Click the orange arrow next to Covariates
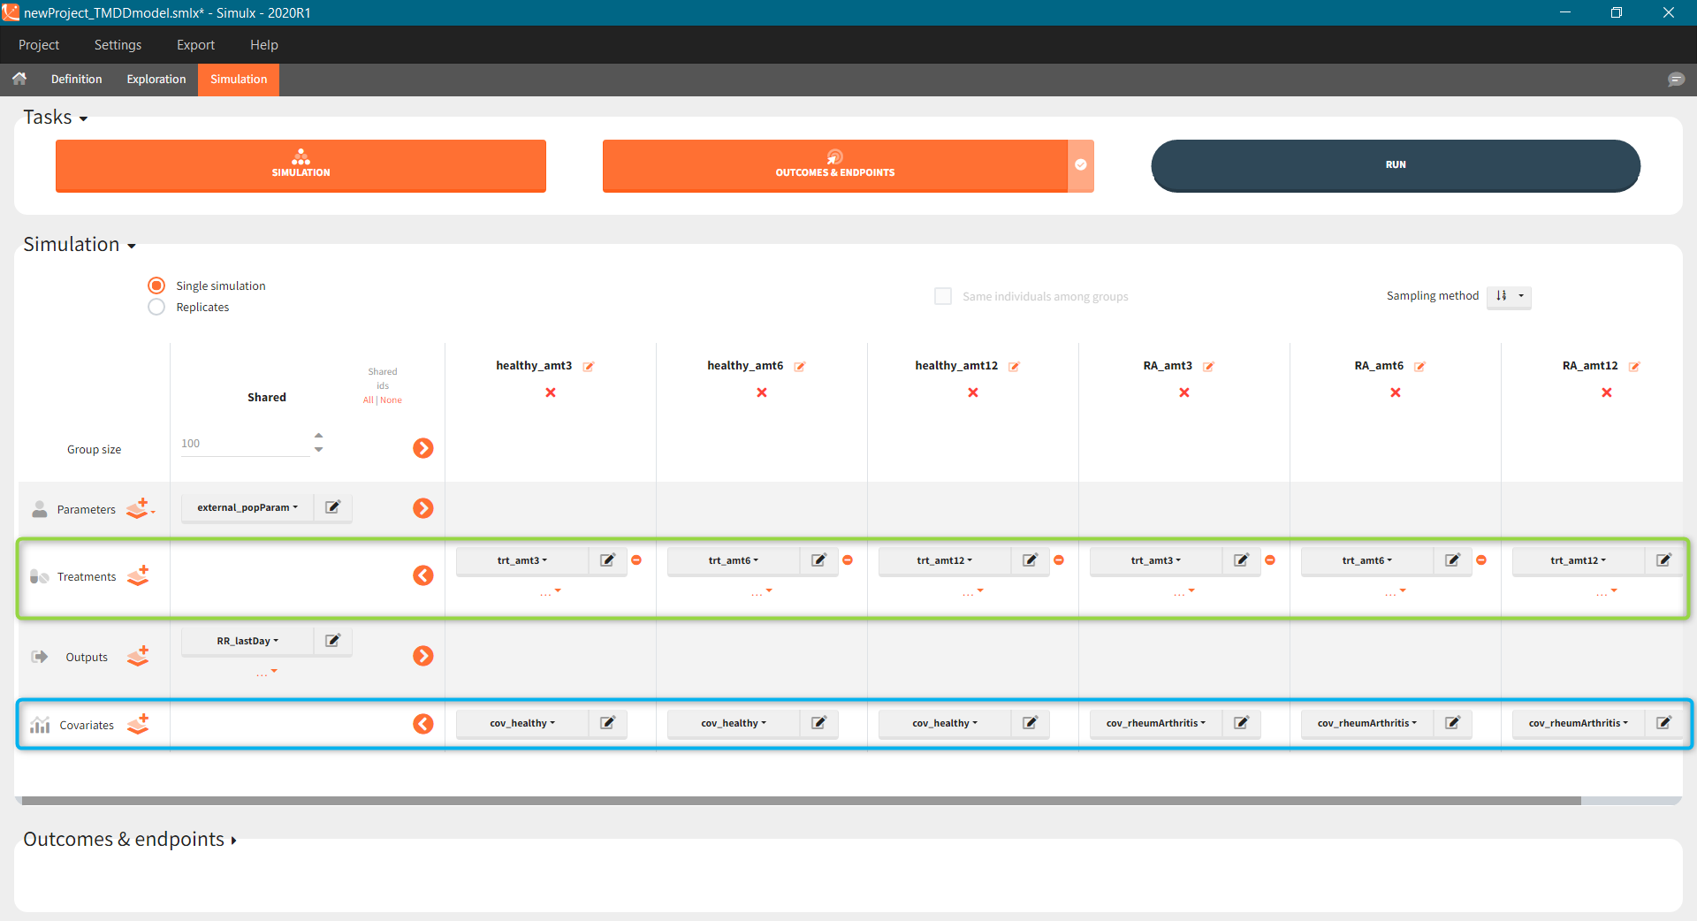Screen dimensions: 1697x921 (x=422, y=724)
